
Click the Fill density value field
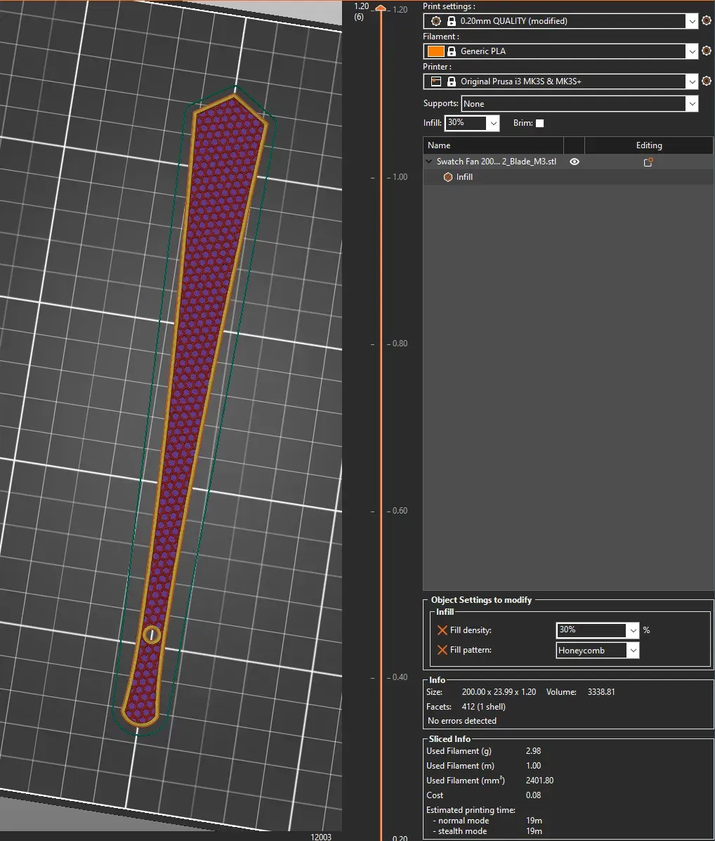coord(591,630)
